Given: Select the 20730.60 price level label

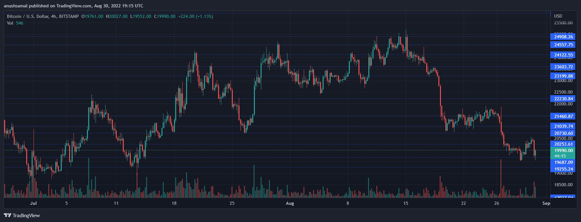Looking at the screenshot, I should pos(563,133).
